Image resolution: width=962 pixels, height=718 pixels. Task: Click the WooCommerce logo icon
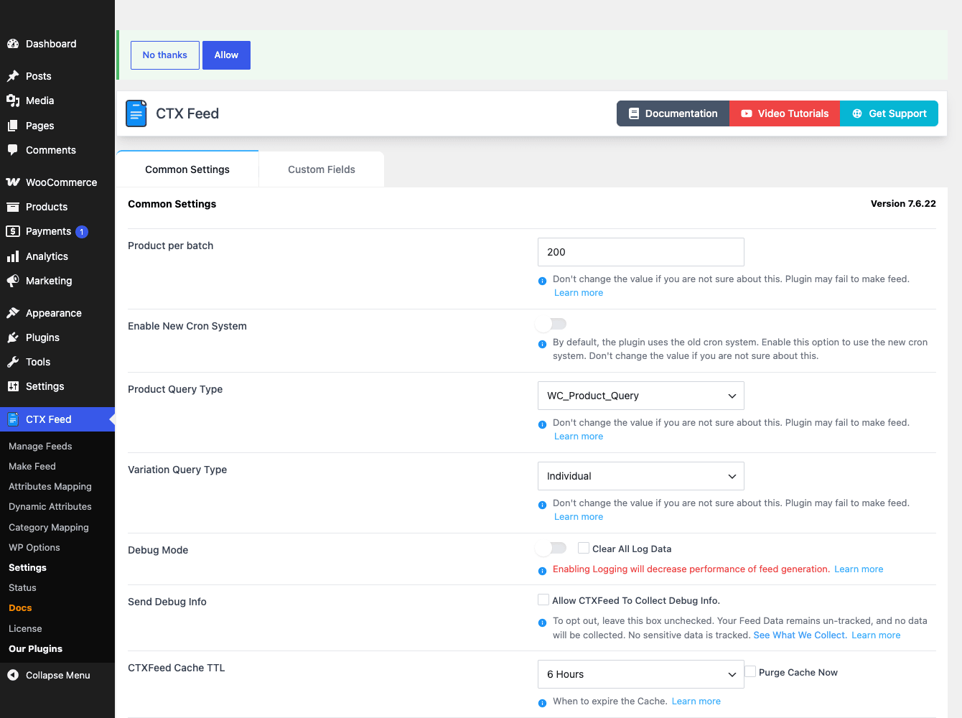pos(13,182)
